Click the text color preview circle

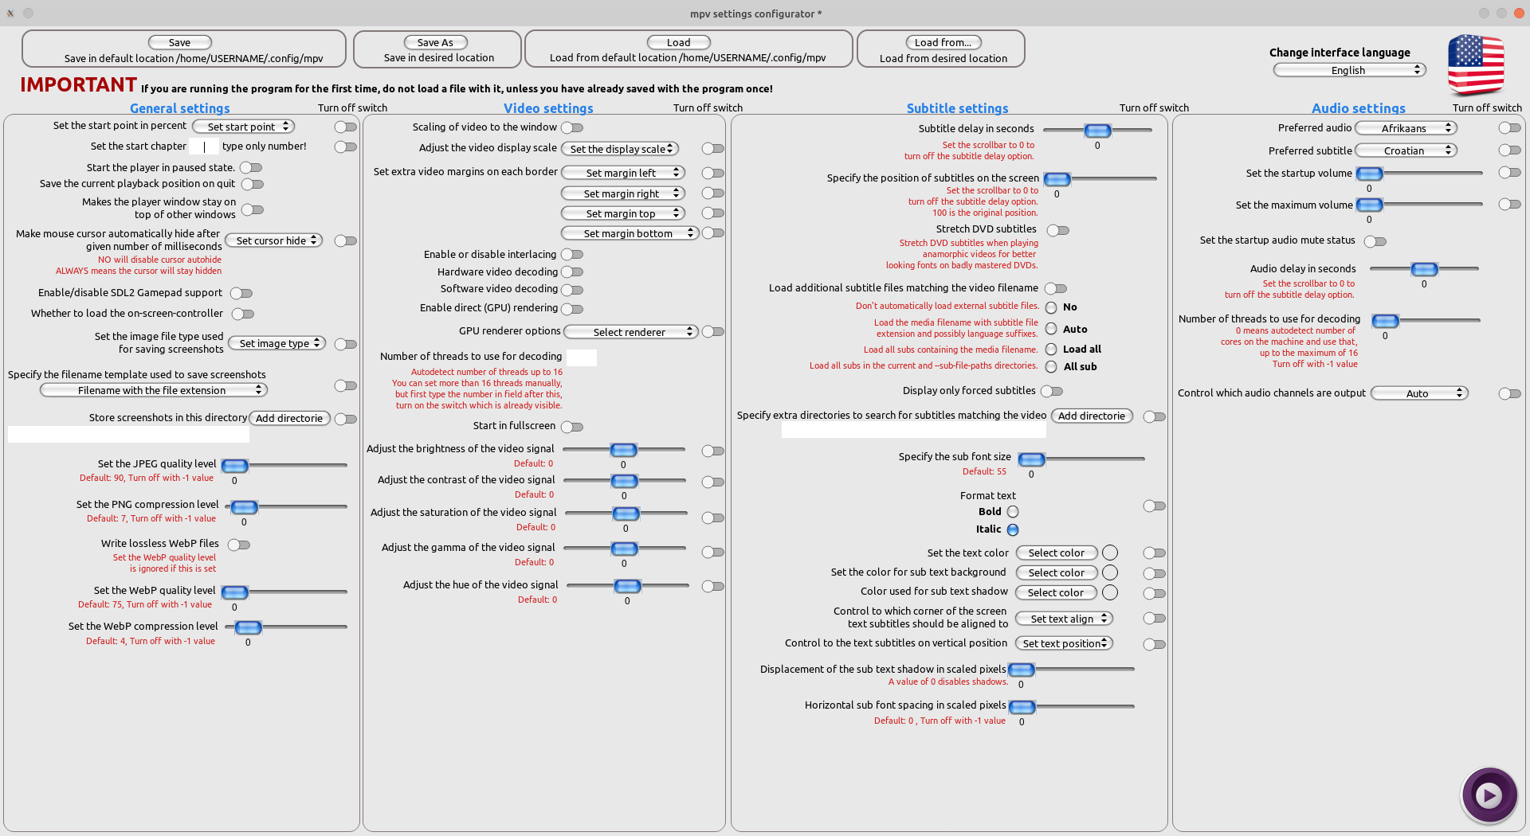click(x=1110, y=553)
